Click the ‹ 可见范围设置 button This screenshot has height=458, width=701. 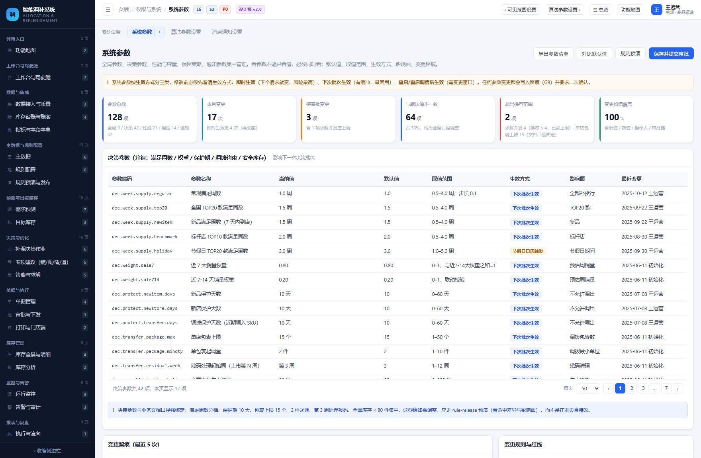[x=521, y=10]
